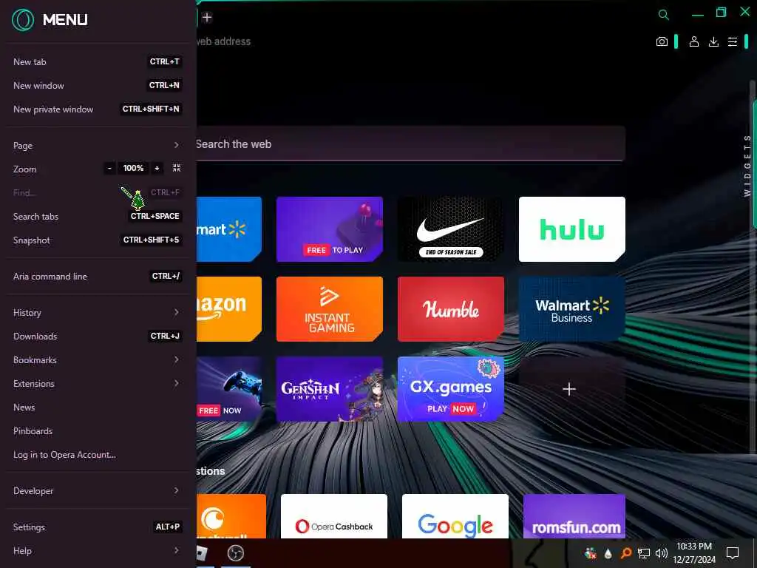Select New tab menu entry
Image resolution: width=757 pixels, height=568 pixels.
pos(98,62)
